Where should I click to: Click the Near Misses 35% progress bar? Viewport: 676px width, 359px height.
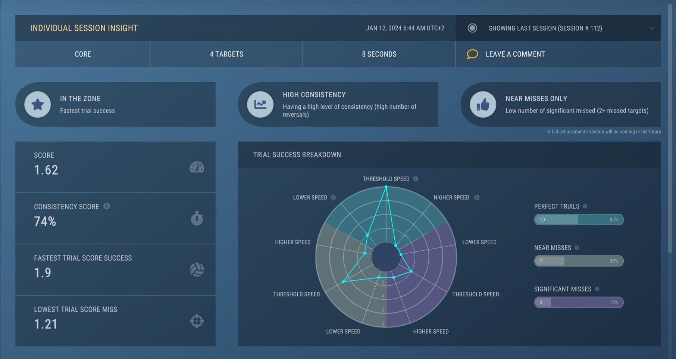coord(578,261)
